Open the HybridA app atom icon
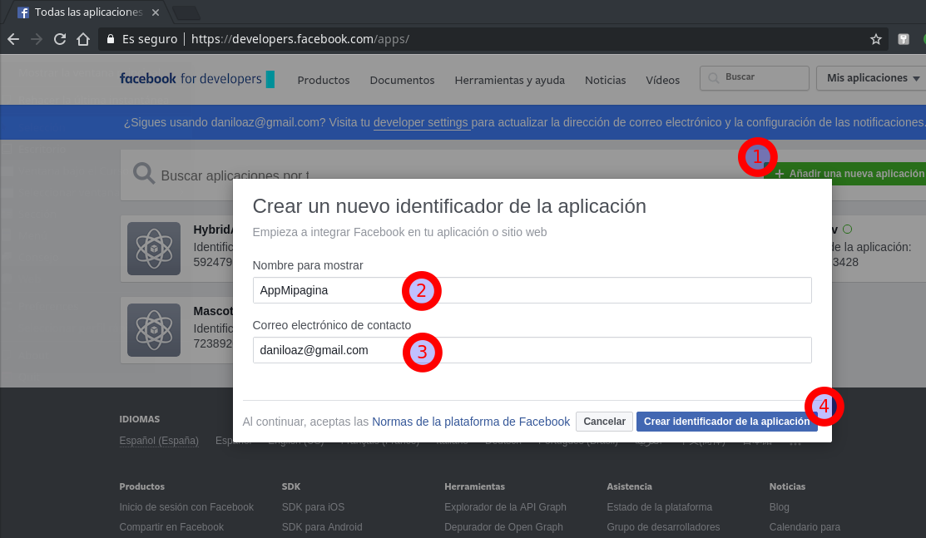926x538 pixels. (154, 249)
